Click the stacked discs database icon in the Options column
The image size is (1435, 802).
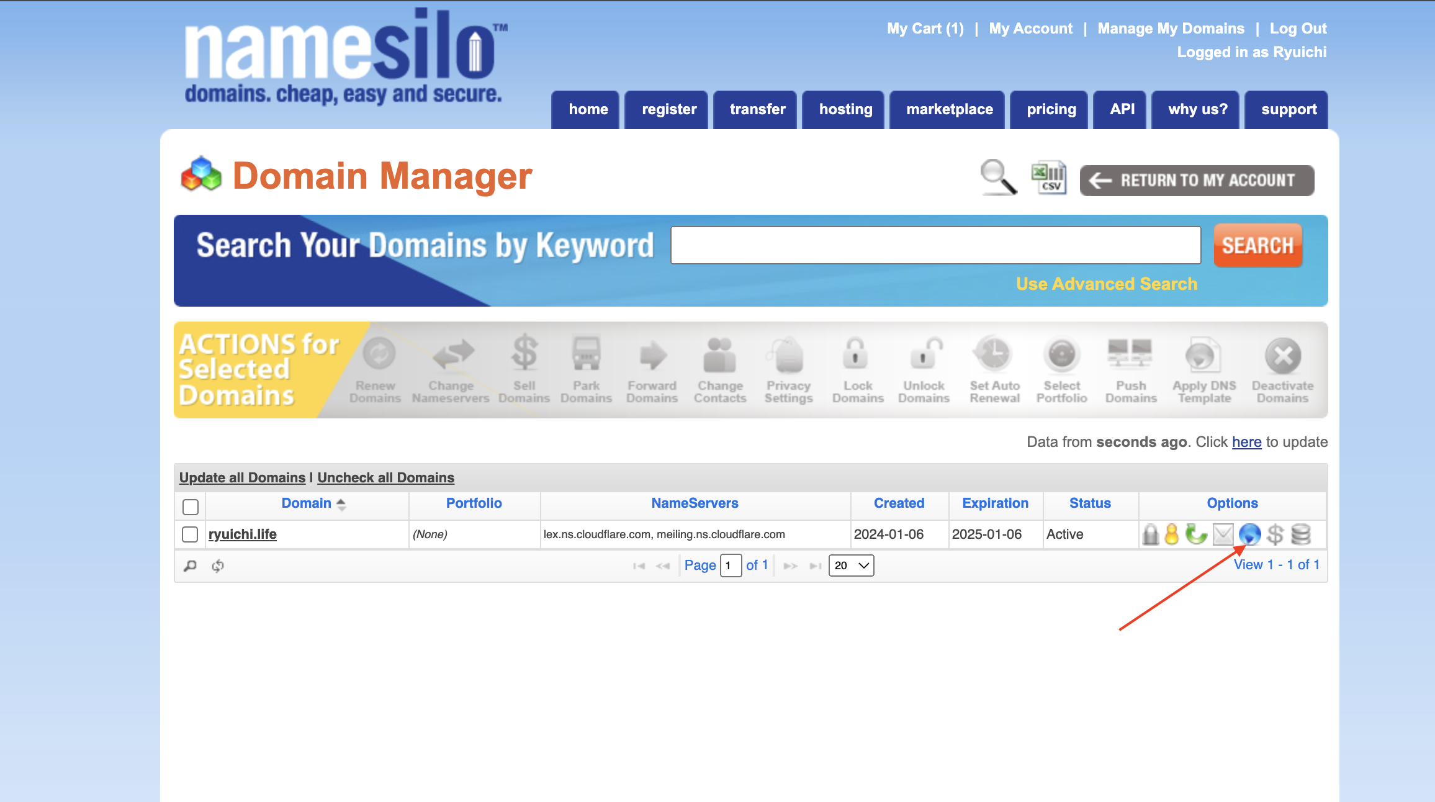(1300, 534)
